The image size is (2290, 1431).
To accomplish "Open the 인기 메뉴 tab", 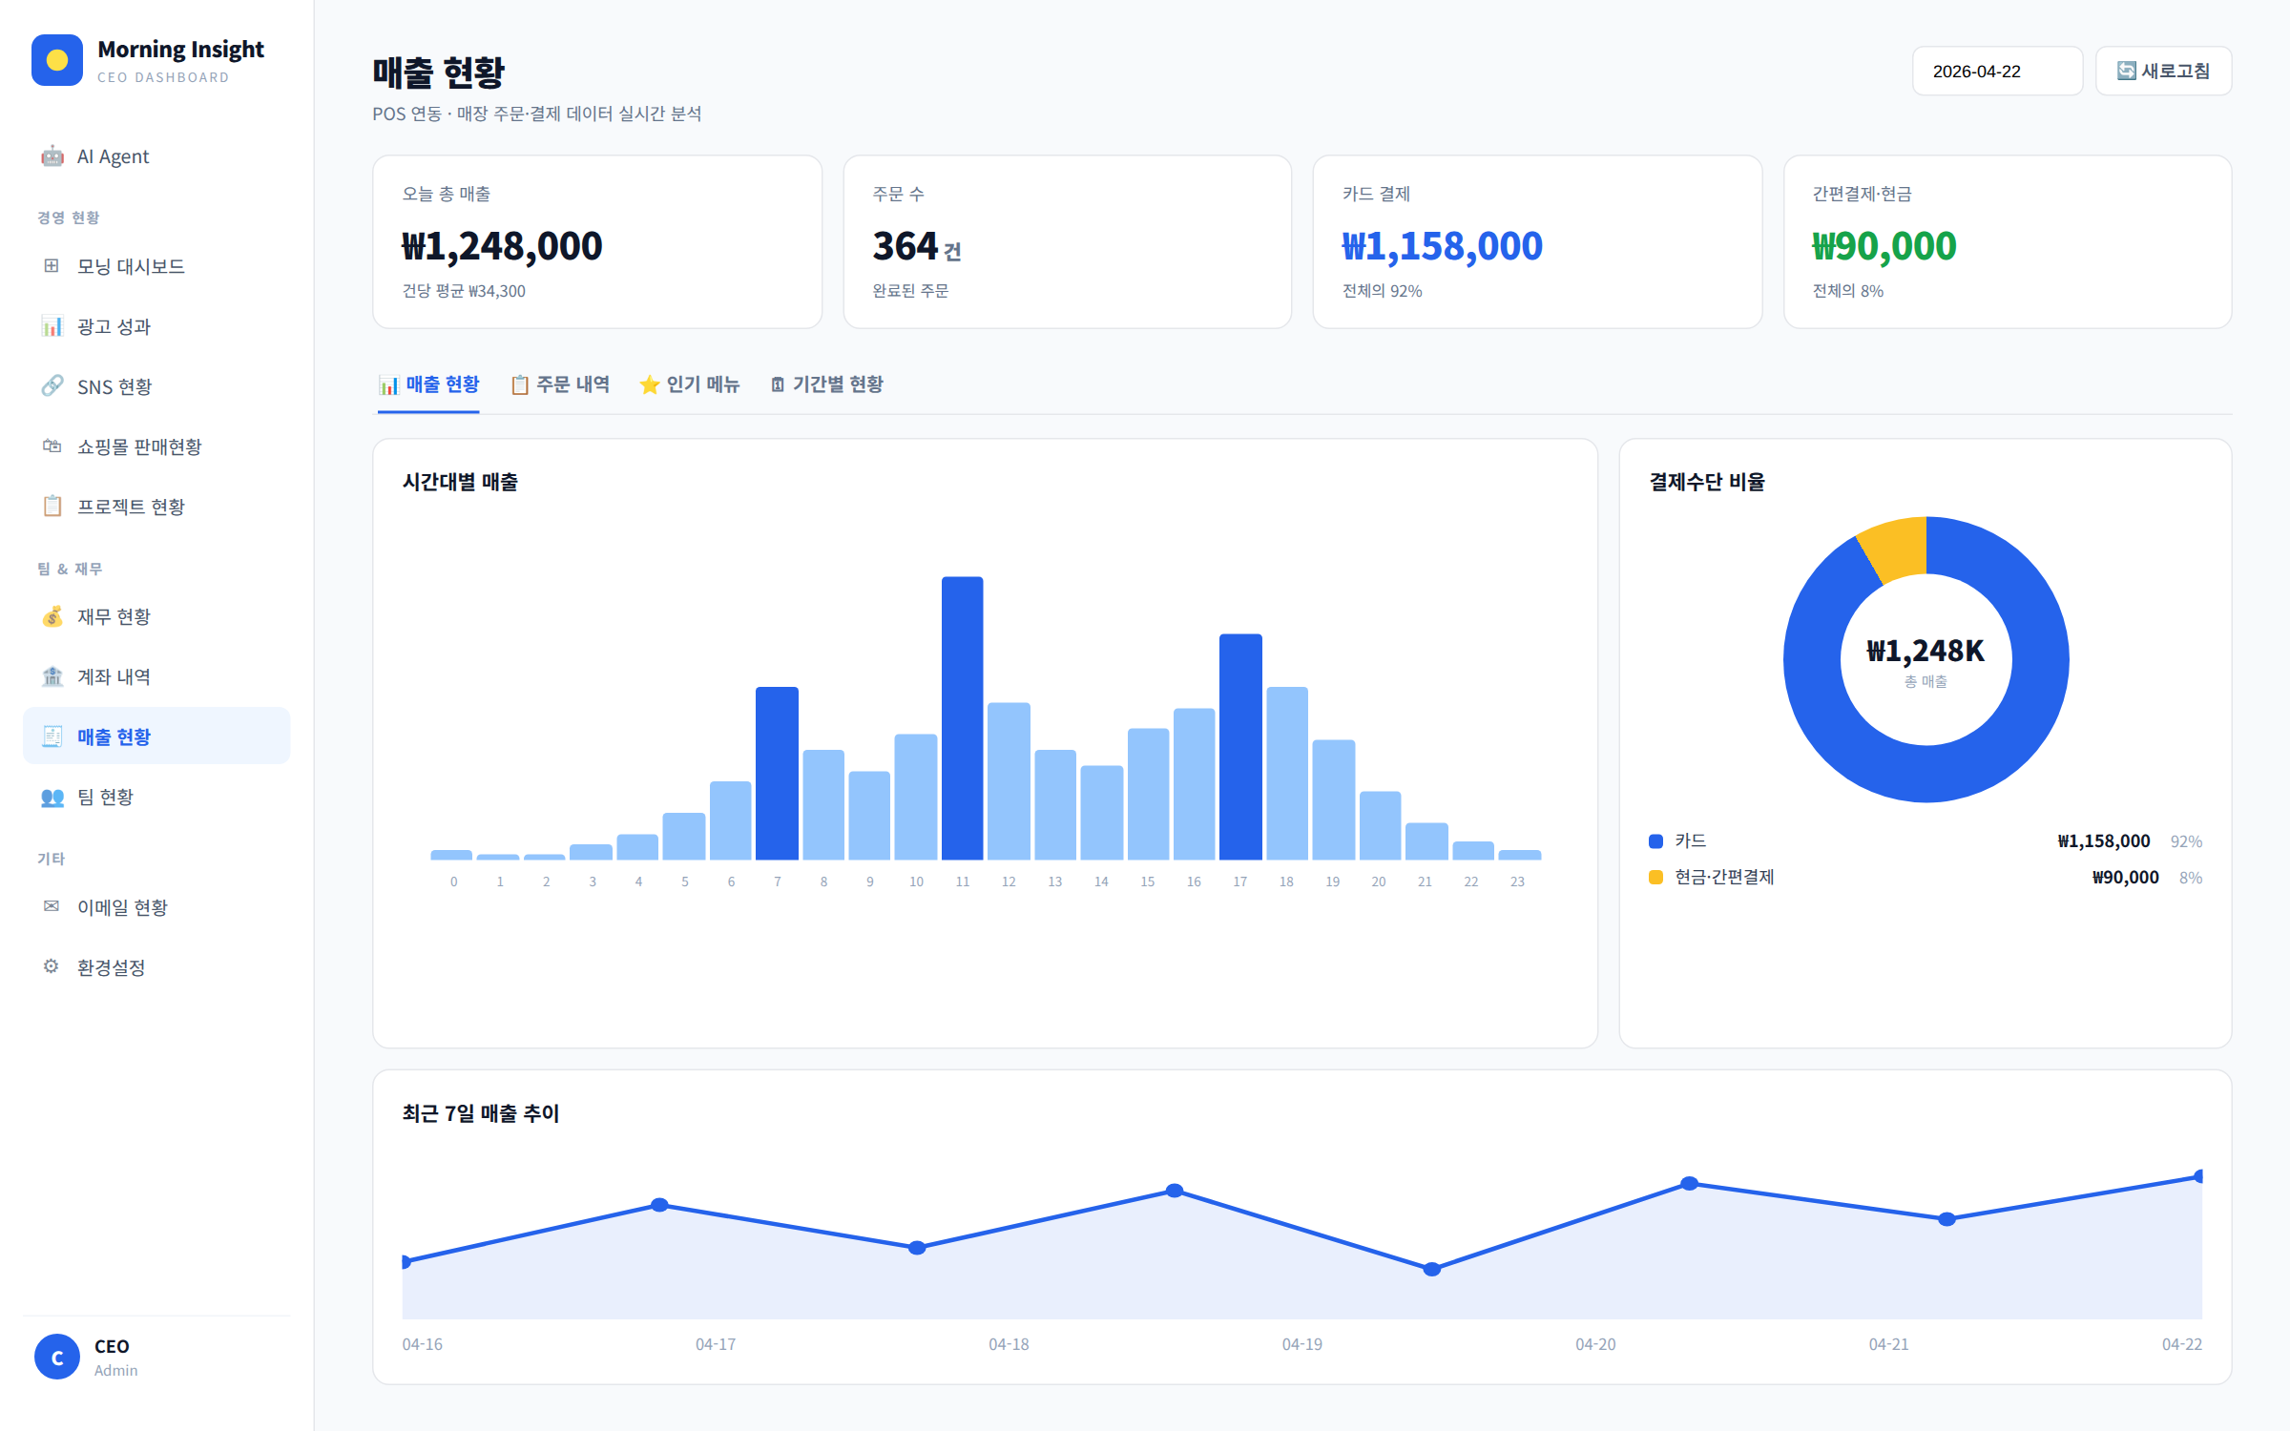I will click(690, 384).
